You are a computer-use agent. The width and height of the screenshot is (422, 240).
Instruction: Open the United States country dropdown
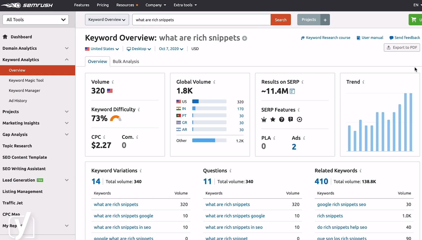(x=102, y=49)
